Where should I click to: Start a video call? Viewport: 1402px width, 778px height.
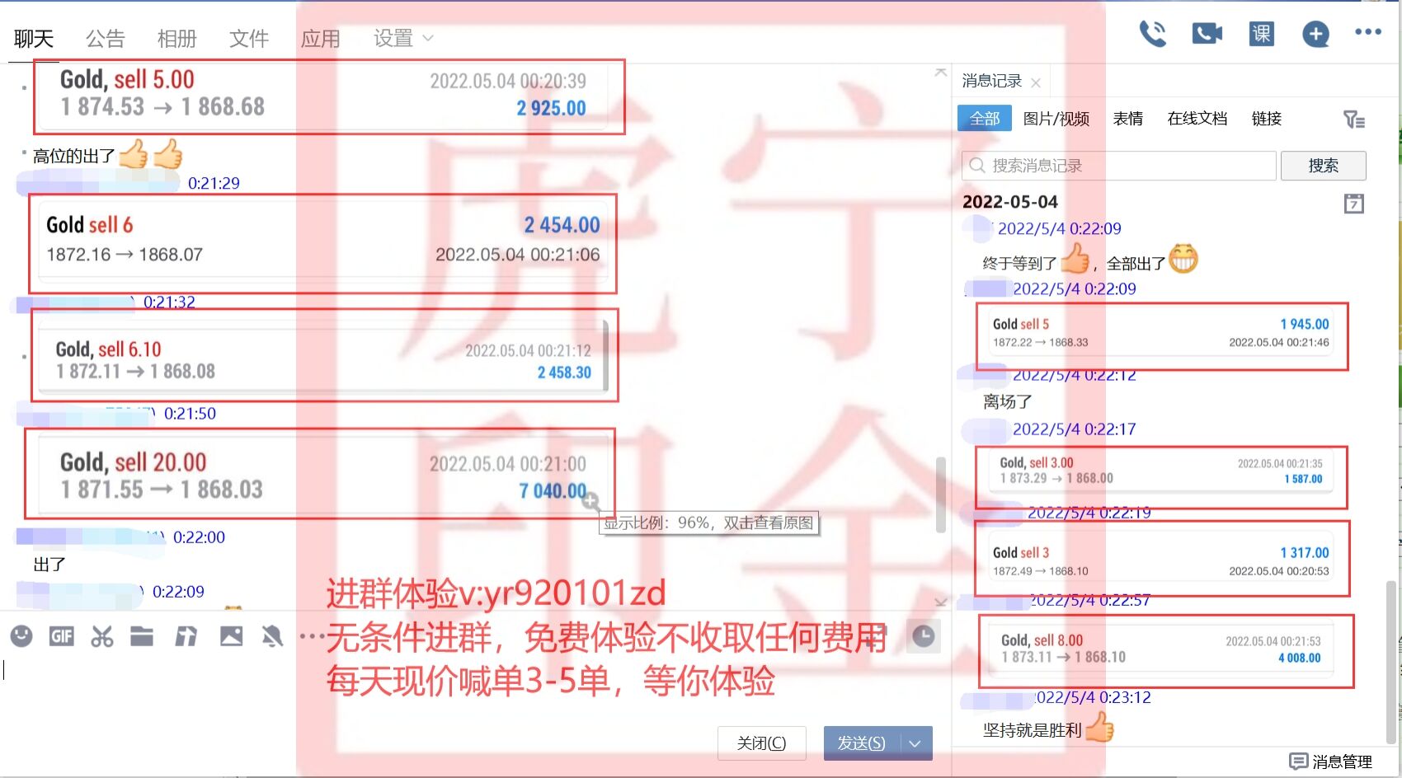[1207, 34]
